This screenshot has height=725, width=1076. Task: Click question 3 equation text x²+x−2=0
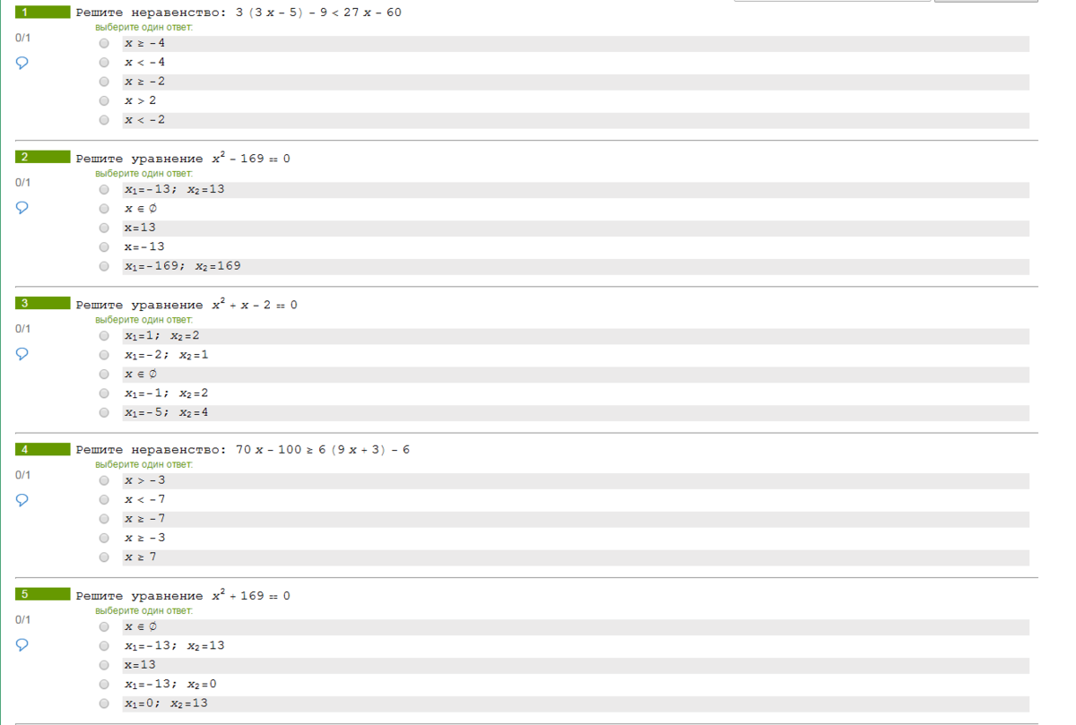click(x=255, y=304)
